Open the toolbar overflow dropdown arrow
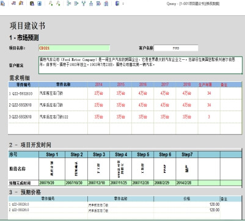Screen dimensions: 245x221 123,4
